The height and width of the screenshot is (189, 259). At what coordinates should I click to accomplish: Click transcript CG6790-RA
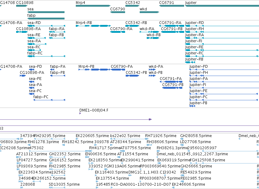(121, 29)
